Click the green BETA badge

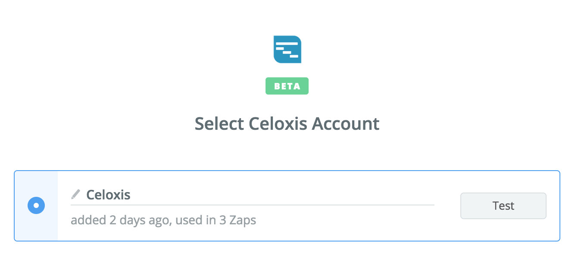tap(287, 86)
